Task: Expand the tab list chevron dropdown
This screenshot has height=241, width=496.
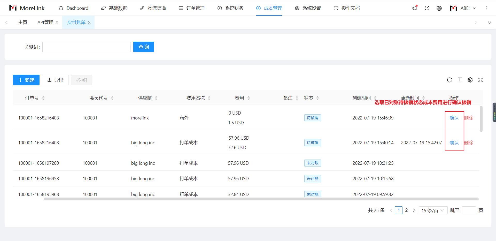Action: pos(489,22)
